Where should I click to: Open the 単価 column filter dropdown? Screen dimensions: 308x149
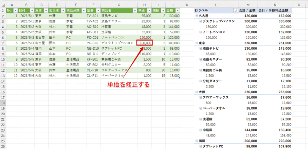(x=149, y=11)
